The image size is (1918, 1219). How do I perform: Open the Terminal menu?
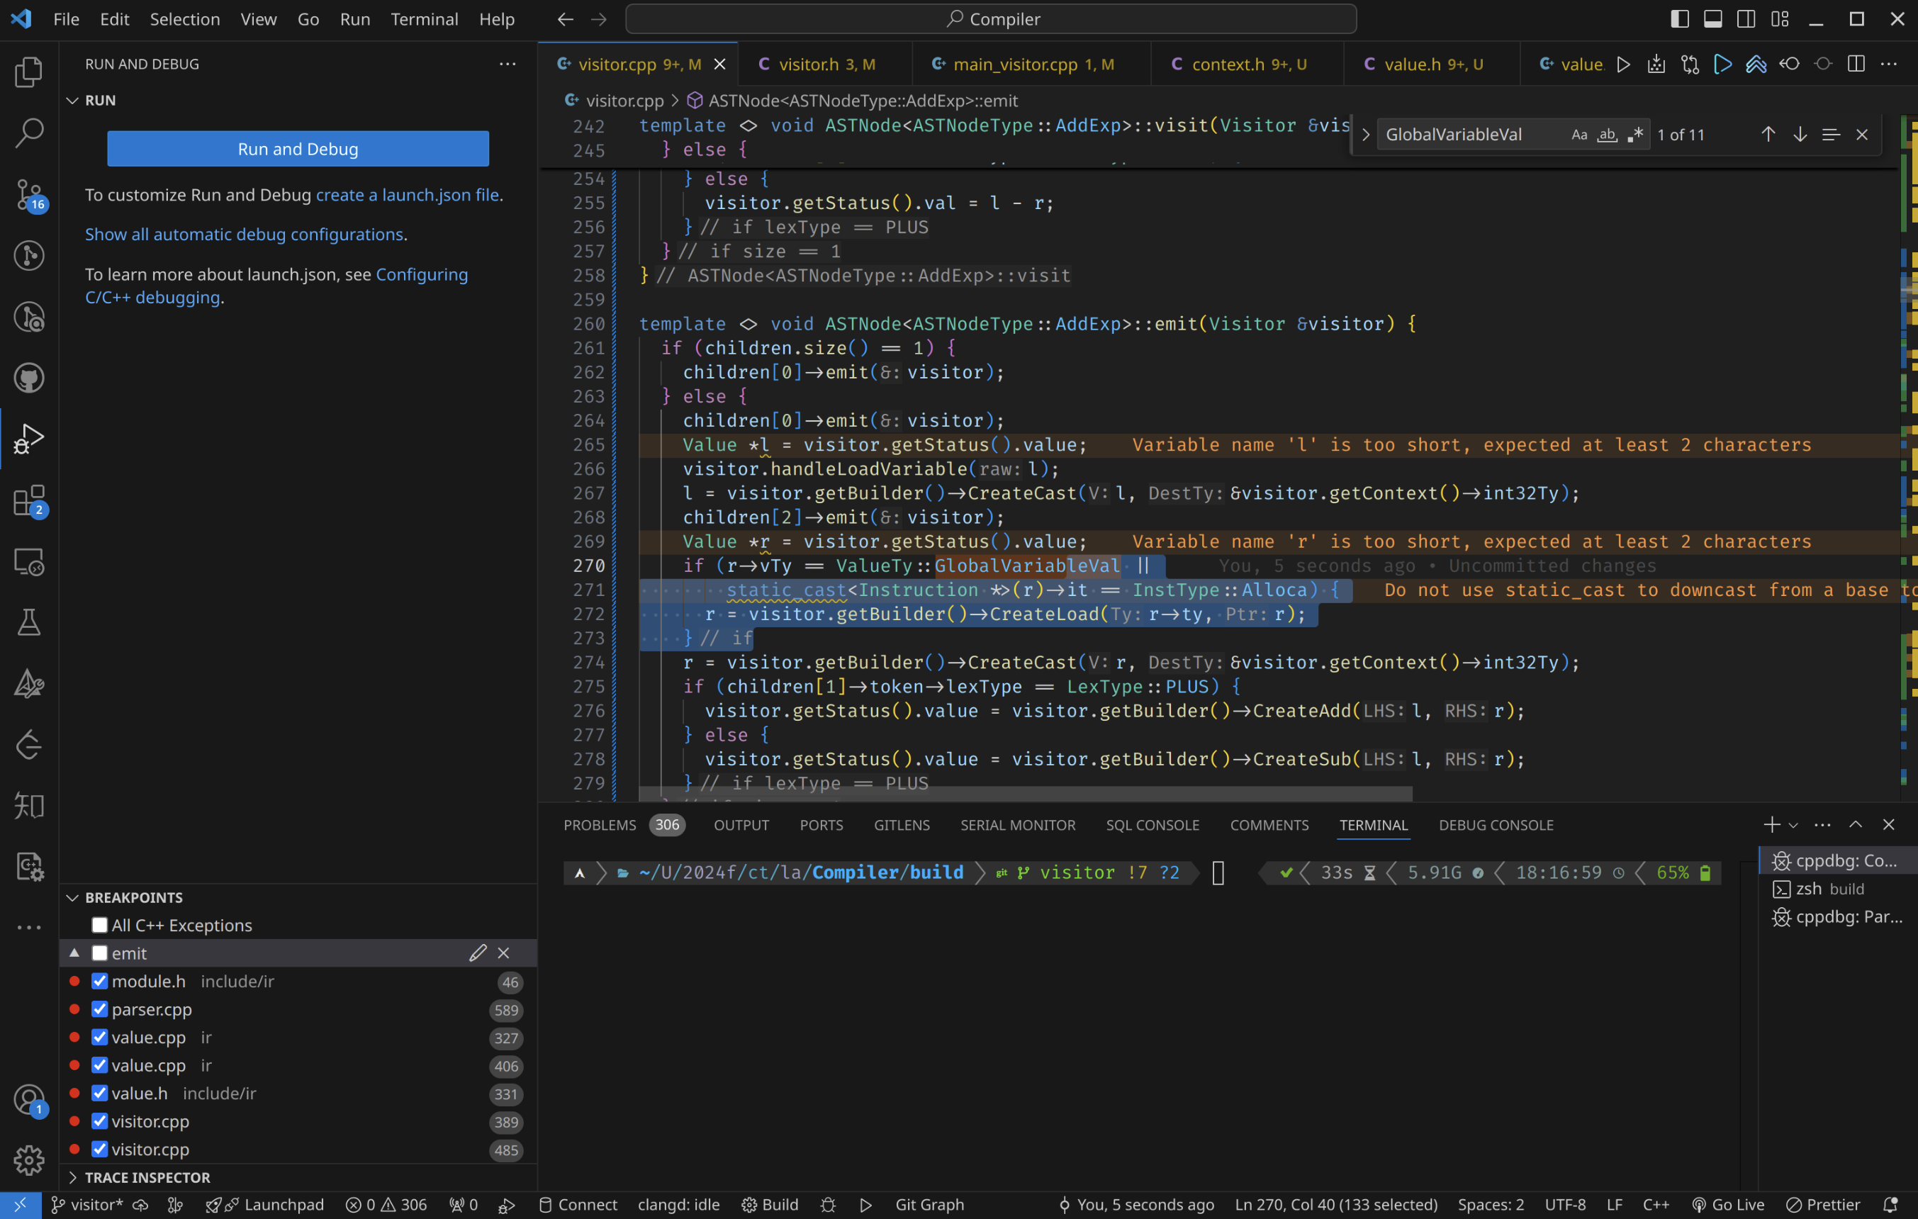[424, 19]
